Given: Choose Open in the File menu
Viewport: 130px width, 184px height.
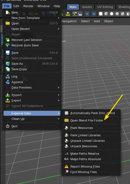Looking at the screenshot, I should point(32,23).
